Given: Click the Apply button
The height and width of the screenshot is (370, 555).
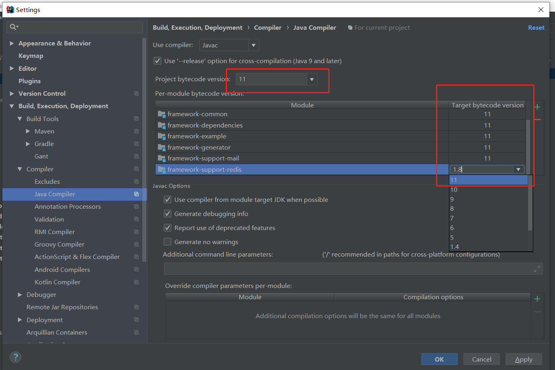Looking at the screenshot, I should 524,359.
